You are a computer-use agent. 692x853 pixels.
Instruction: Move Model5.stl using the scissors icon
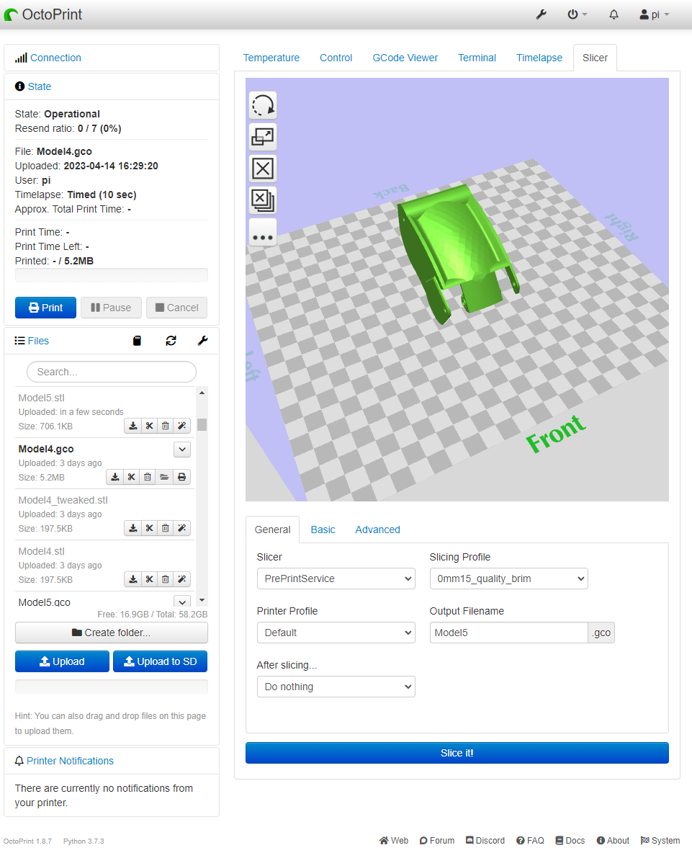tap(149, 426)
